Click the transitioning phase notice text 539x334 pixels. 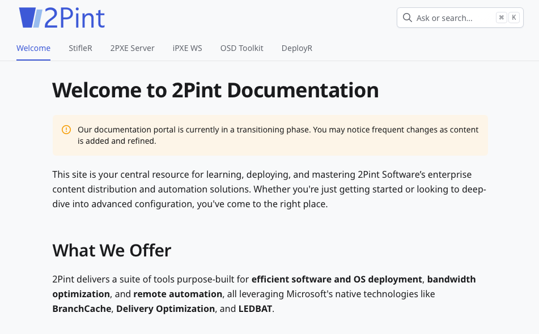[278, 135]
